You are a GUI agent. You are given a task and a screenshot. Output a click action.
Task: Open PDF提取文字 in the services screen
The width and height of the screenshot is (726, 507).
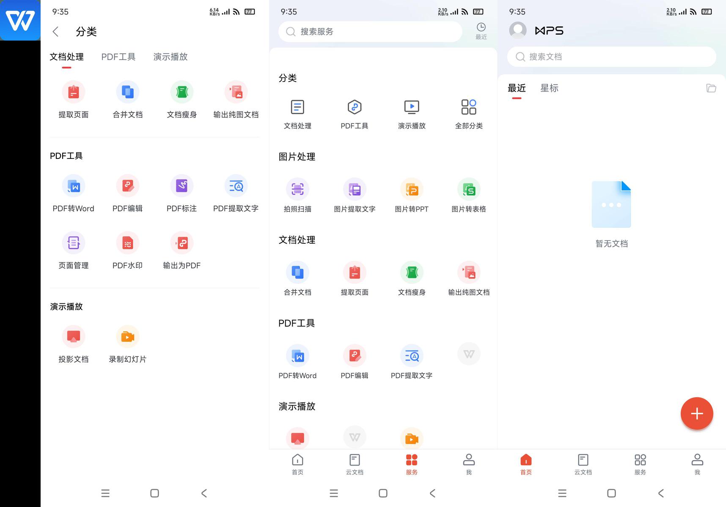pyautogui.click(x=412, y=362)
